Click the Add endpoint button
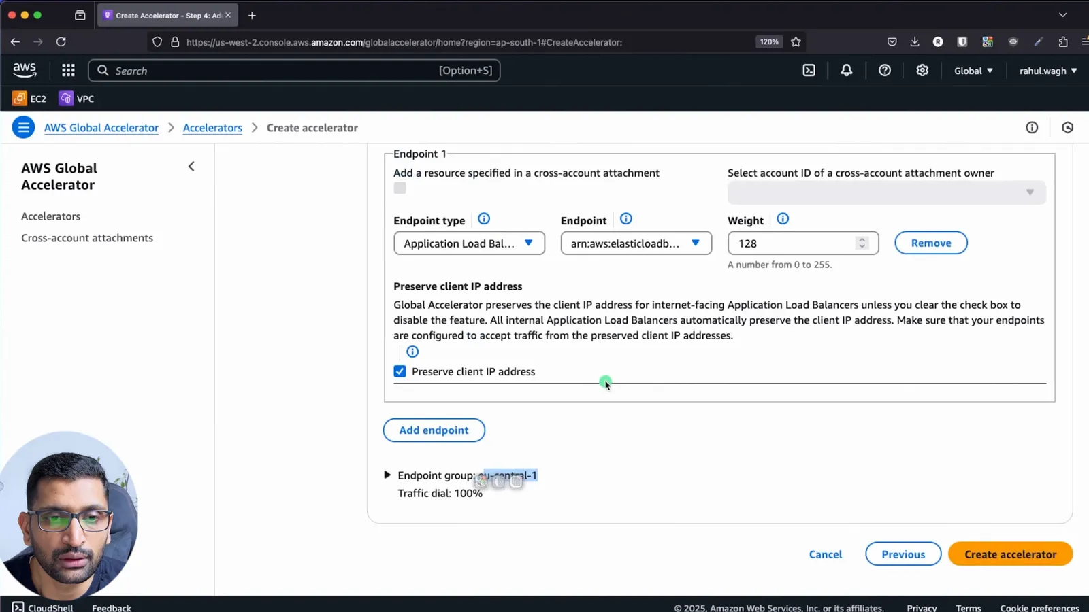 (x=434, y=430)
